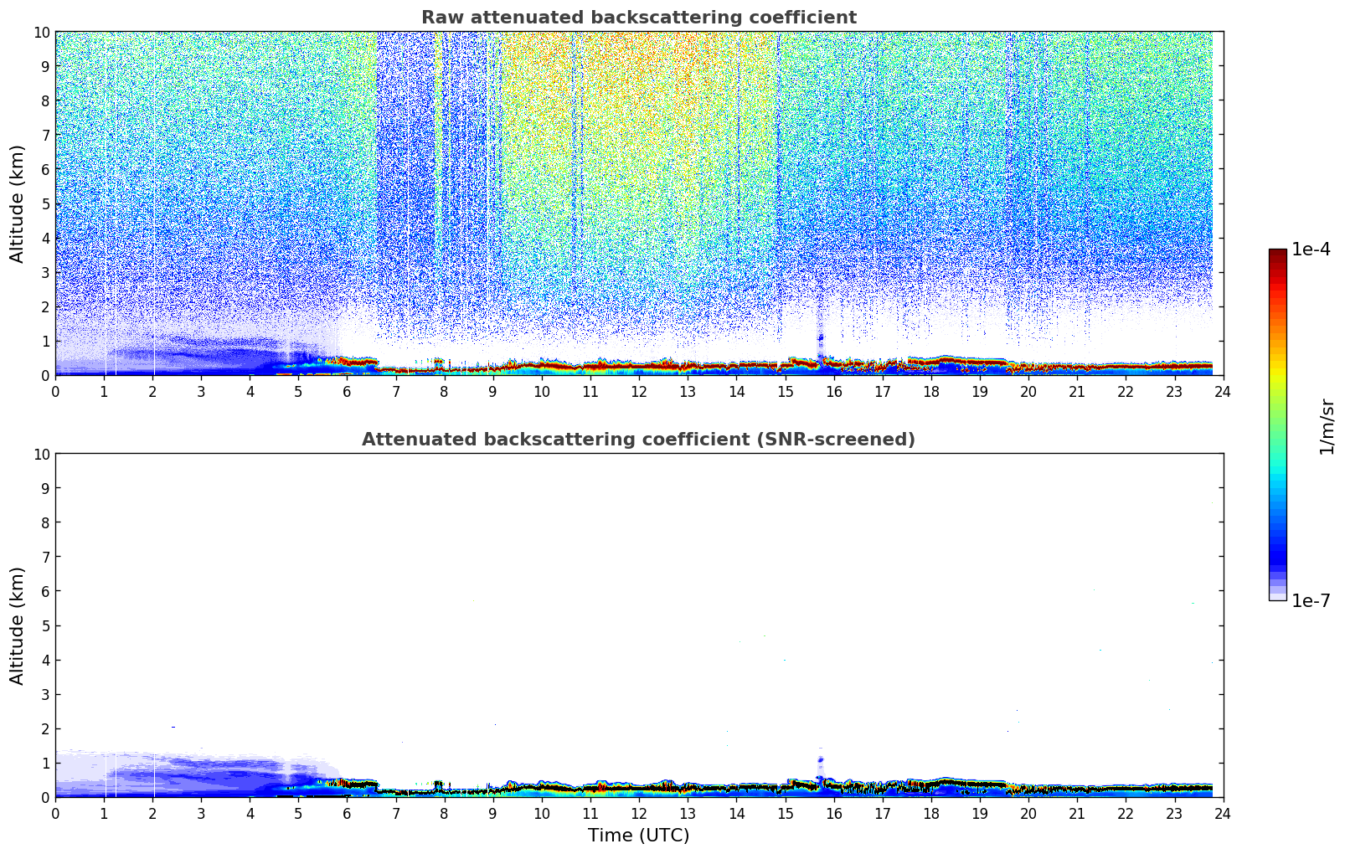
Task: Click the 5 km altitude tick on the bottom plot
Action: click(46, 625)
